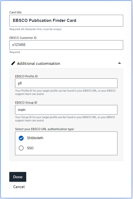
Task: Click the Done button
Action: tap(18, 177)
